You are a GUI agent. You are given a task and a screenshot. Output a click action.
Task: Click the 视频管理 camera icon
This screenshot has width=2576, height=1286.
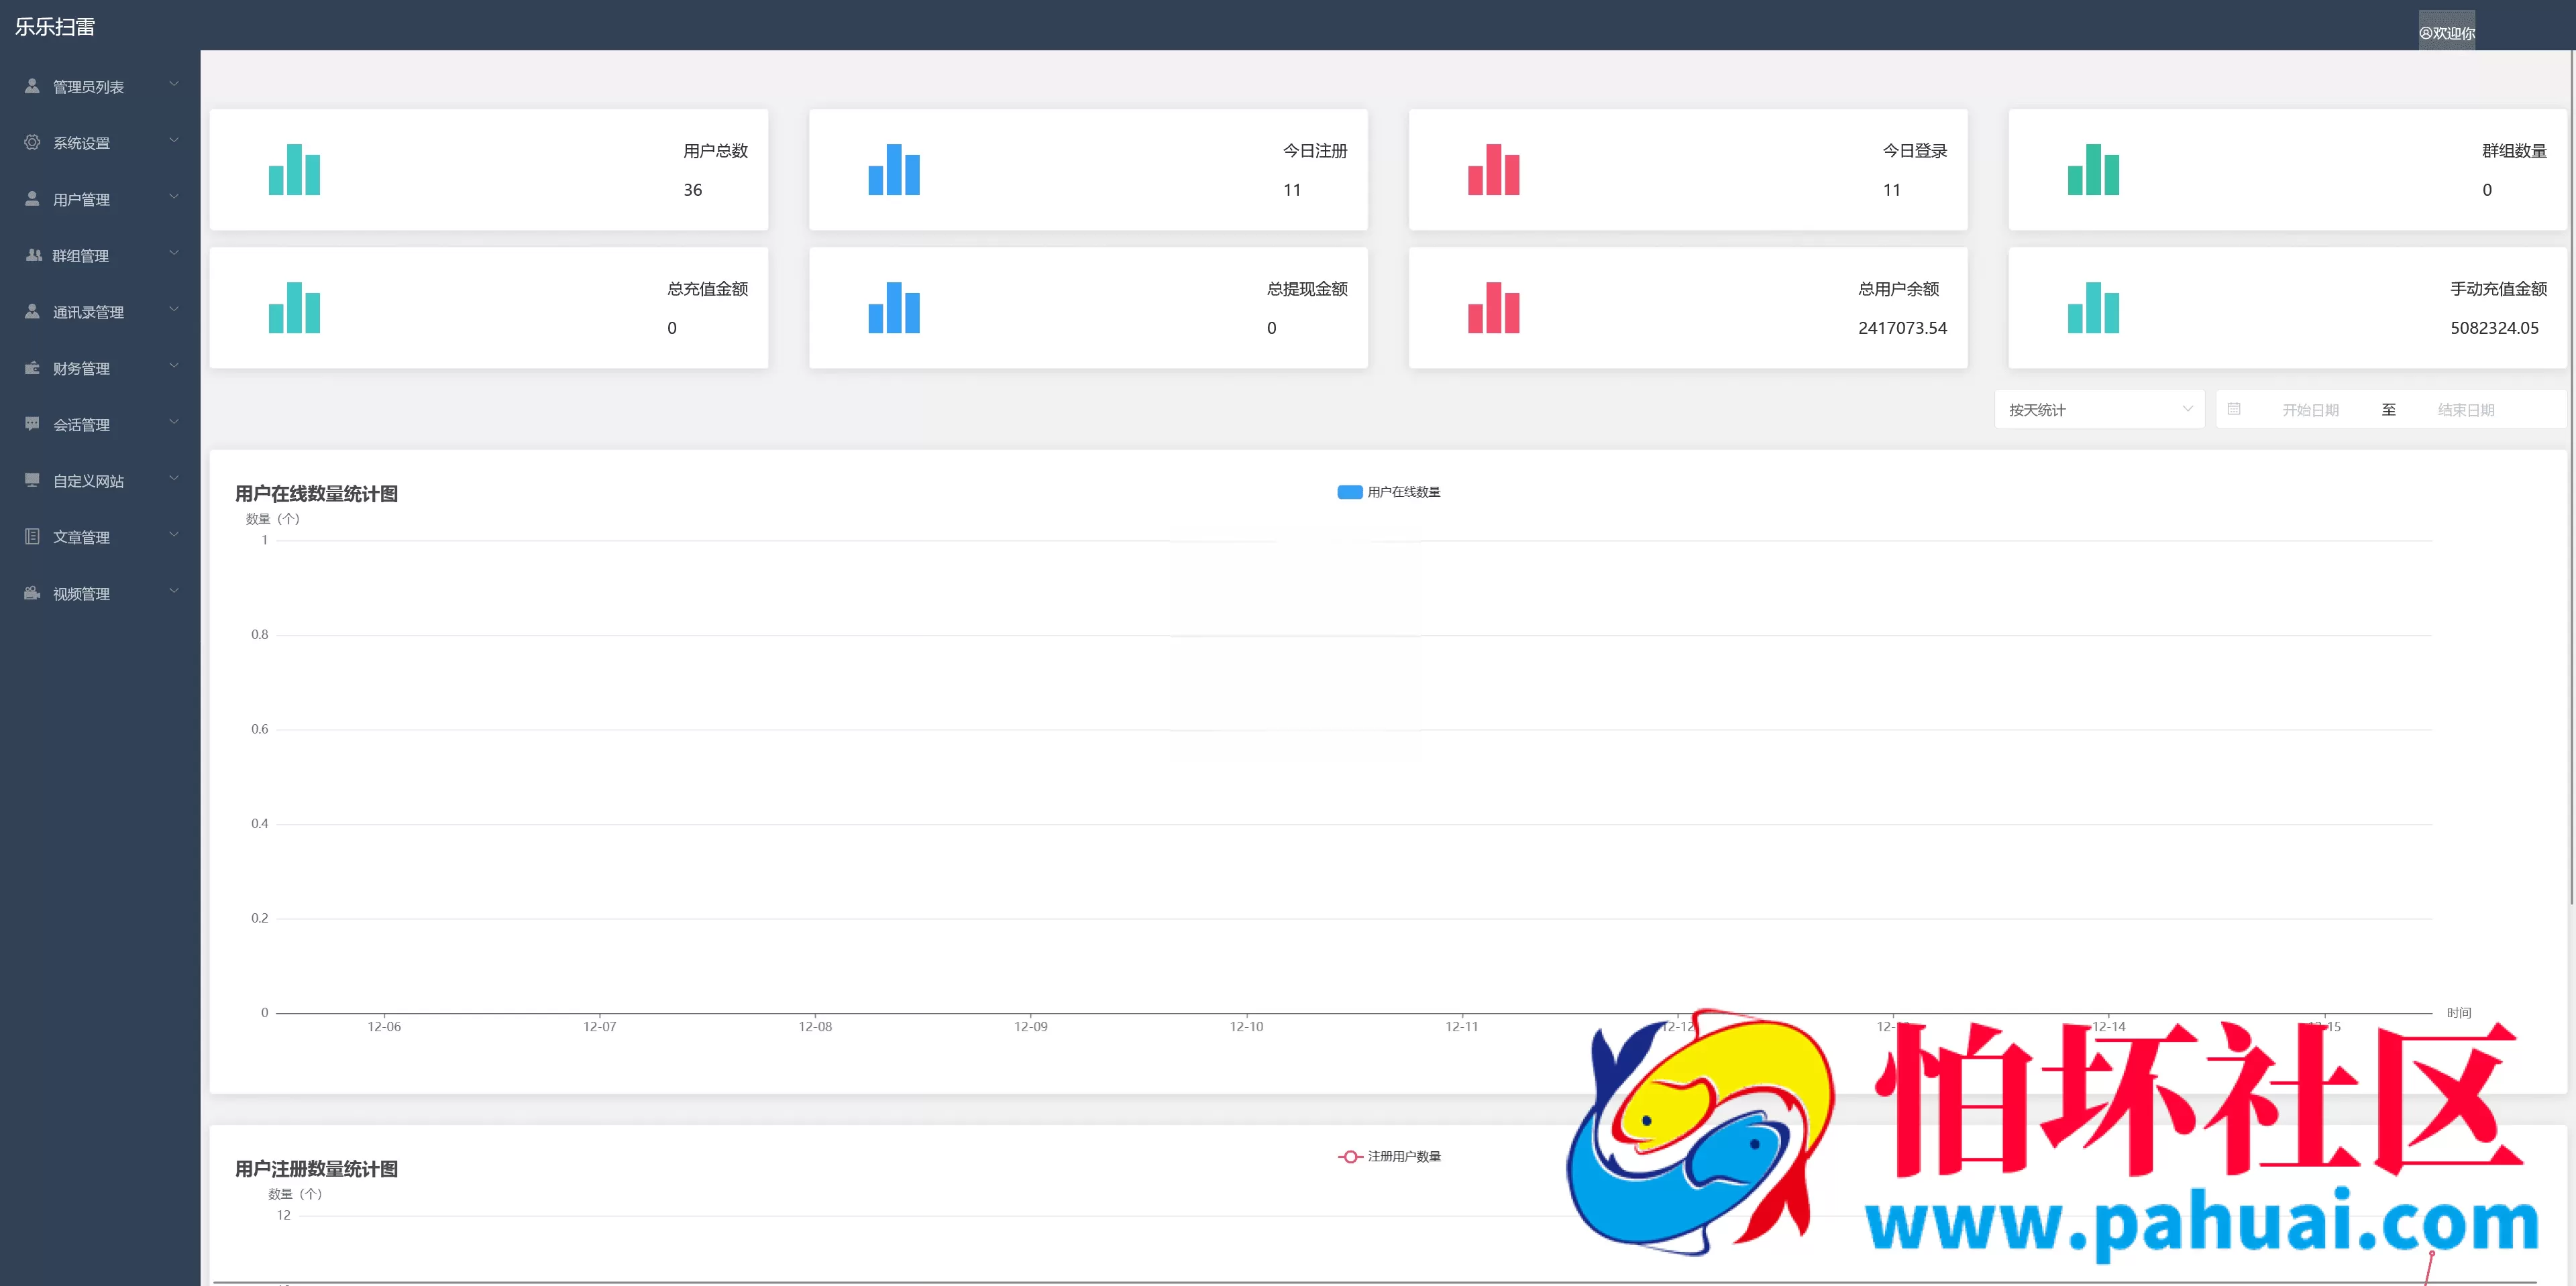point(32,593)
